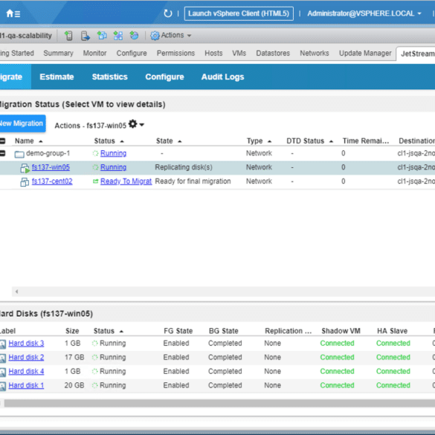Screen dimensions: 435x435
Task: Open the fs137-cent02 link
Action: pyautogui.click(x=52, y=181)
